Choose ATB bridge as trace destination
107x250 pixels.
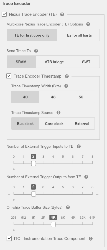[54, 62]
